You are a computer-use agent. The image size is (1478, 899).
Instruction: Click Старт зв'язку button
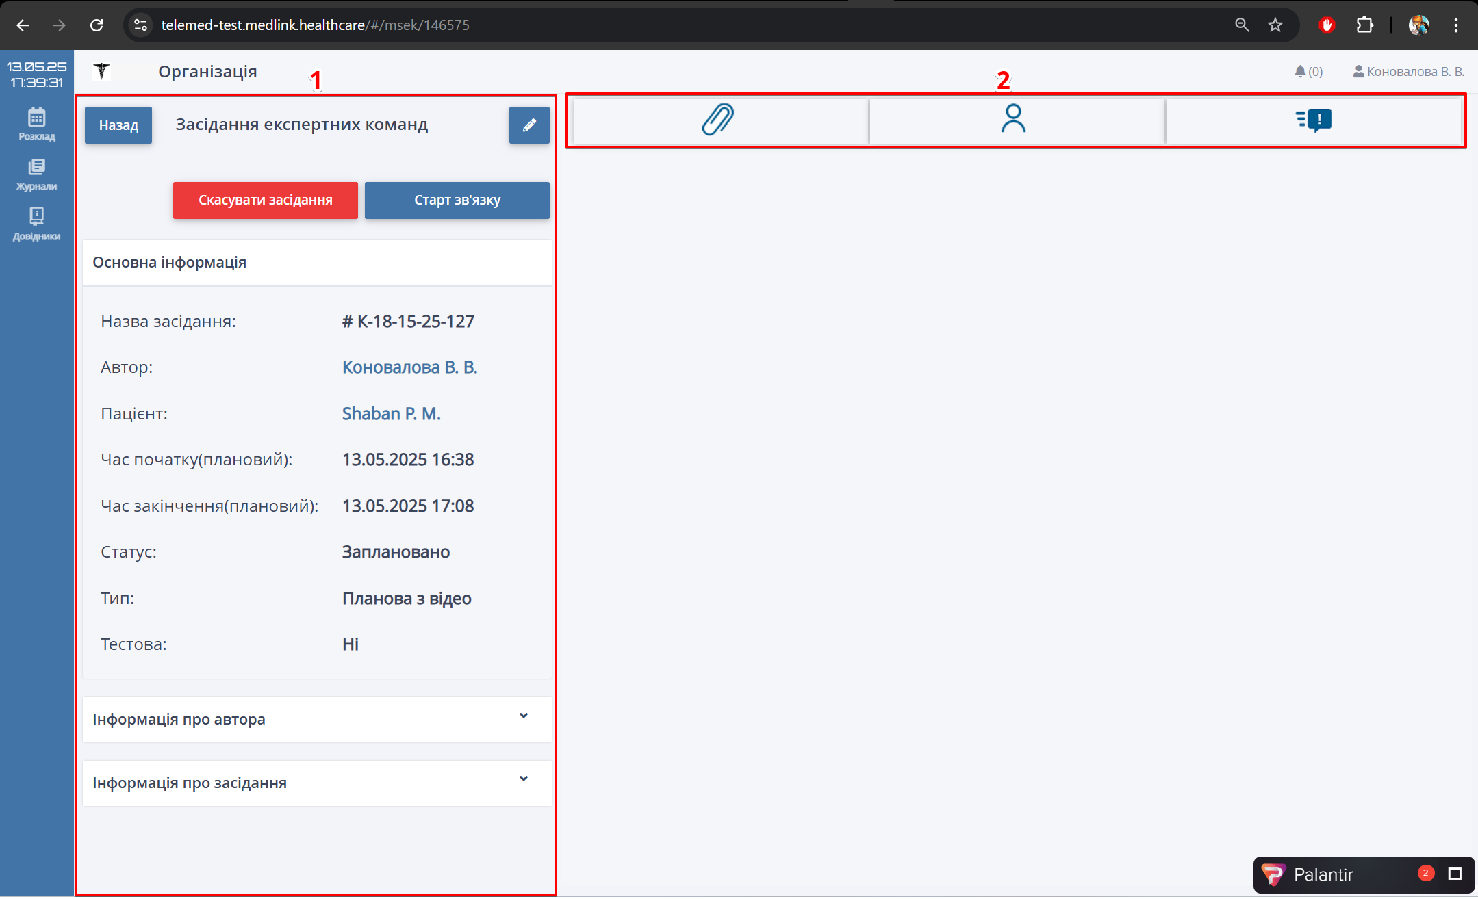[457, 200]
